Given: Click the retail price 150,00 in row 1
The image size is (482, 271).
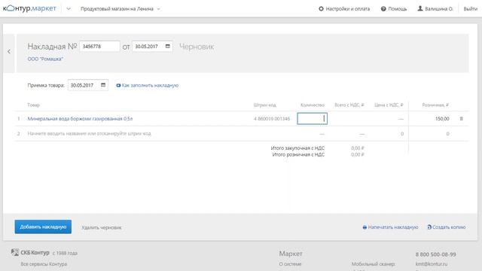Looking at the screenshot, I should click(x=442, y=119).
